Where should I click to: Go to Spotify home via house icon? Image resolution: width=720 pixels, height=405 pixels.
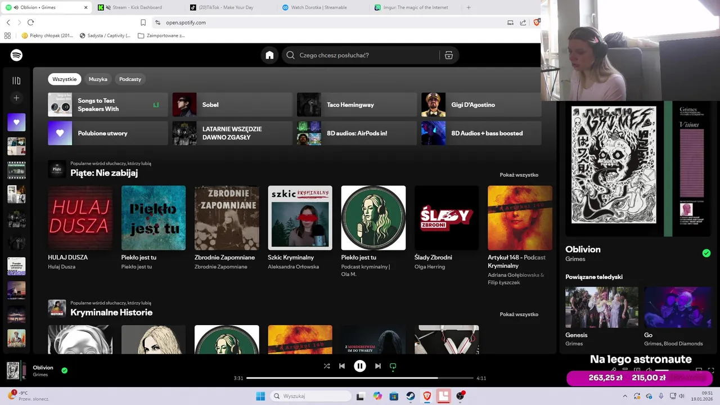[269, 55]
